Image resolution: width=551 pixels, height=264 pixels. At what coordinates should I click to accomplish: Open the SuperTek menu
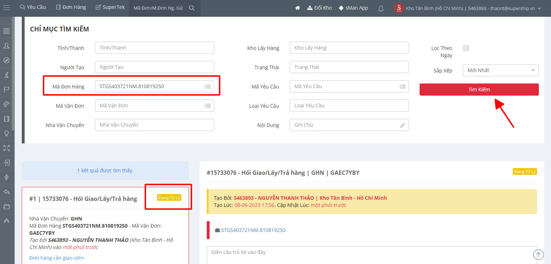point(110,7)
